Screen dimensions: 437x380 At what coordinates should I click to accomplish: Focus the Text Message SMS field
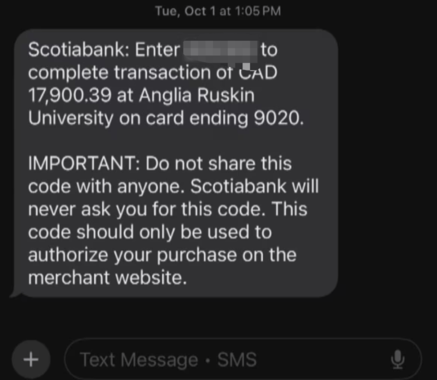[x=243, y=360]
